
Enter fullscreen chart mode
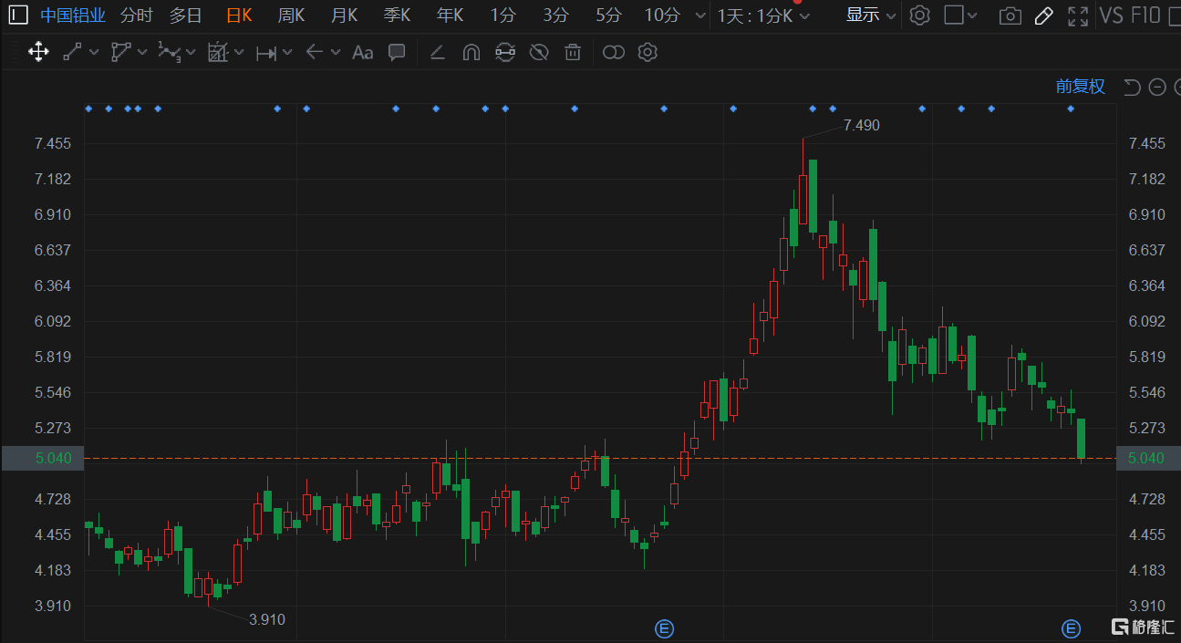point(1078,16)
